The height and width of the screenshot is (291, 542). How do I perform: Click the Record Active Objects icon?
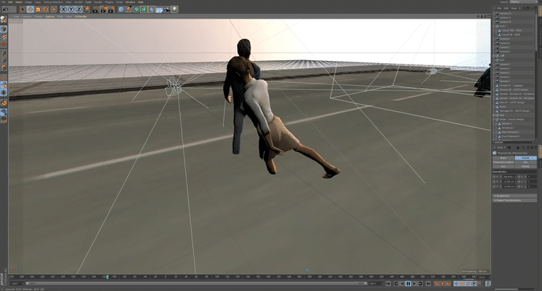coord(436,283)
